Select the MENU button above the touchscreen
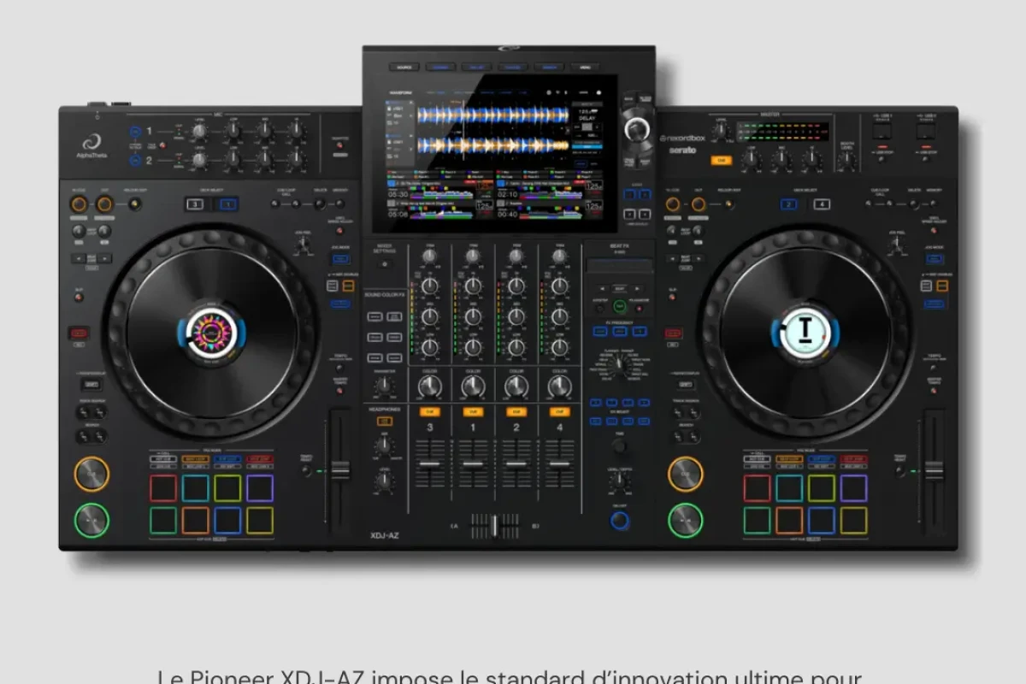 click(x=584, y=67)
